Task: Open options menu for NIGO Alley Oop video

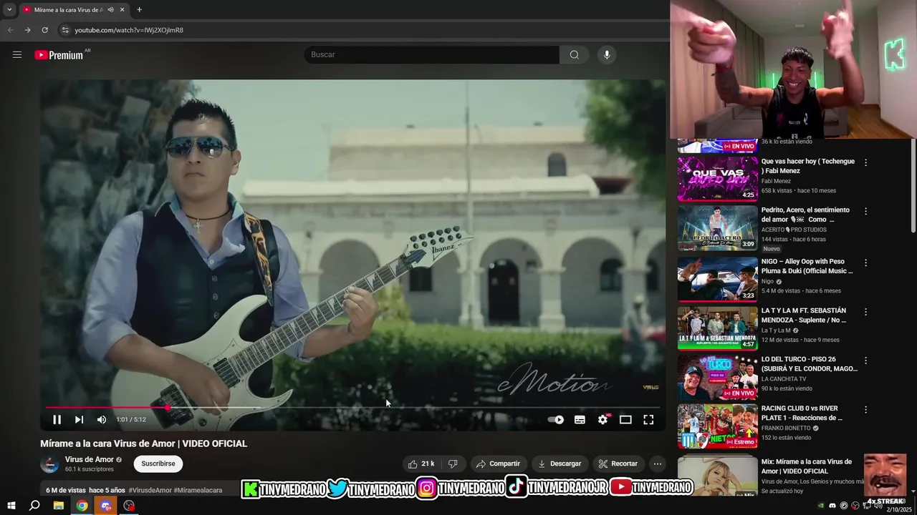Action: 865,263
